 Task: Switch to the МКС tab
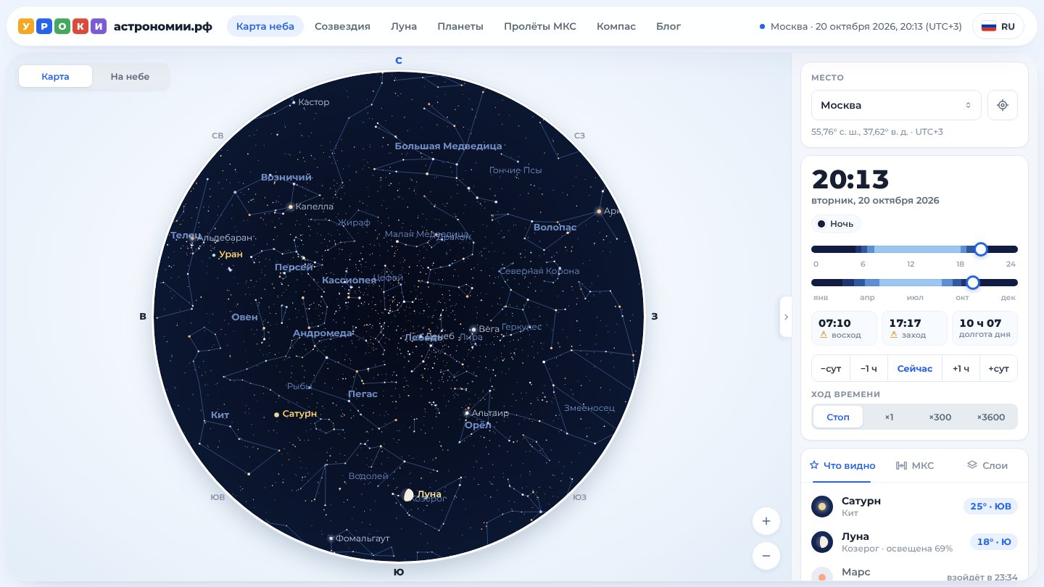(915, 465)
